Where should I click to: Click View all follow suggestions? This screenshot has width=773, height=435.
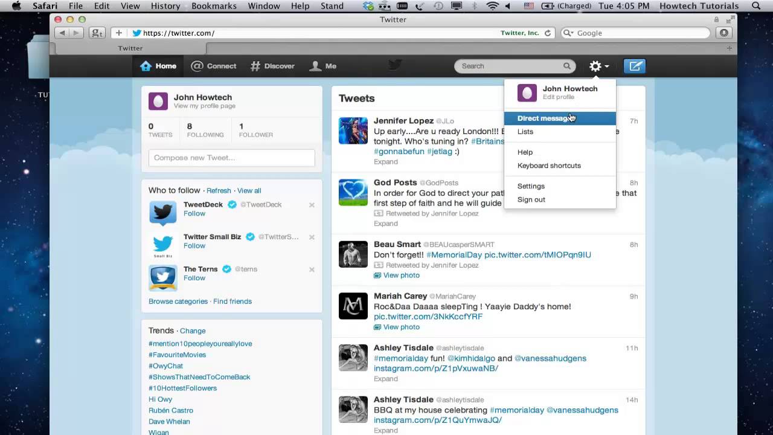click(249, 191)
